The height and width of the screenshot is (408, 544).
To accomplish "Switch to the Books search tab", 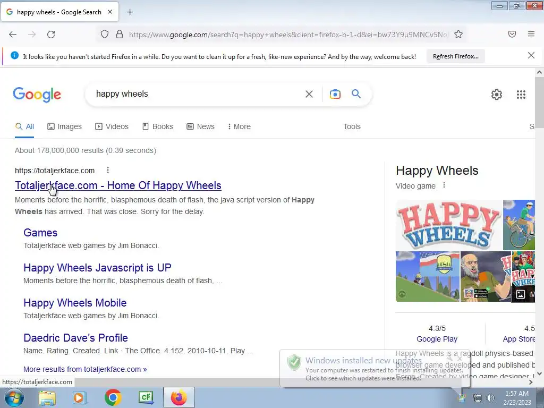I will pyautogui.click(x=157, y=126).
